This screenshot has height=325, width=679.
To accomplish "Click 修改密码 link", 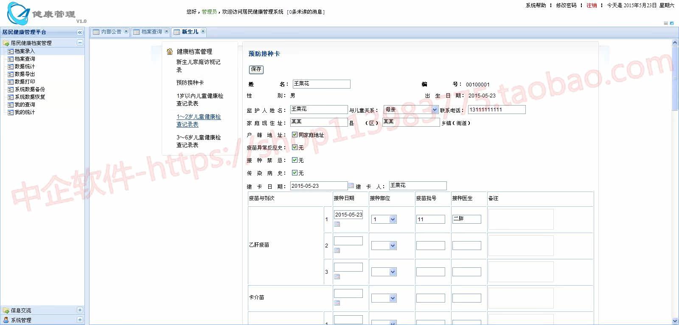I will point(566,6).
